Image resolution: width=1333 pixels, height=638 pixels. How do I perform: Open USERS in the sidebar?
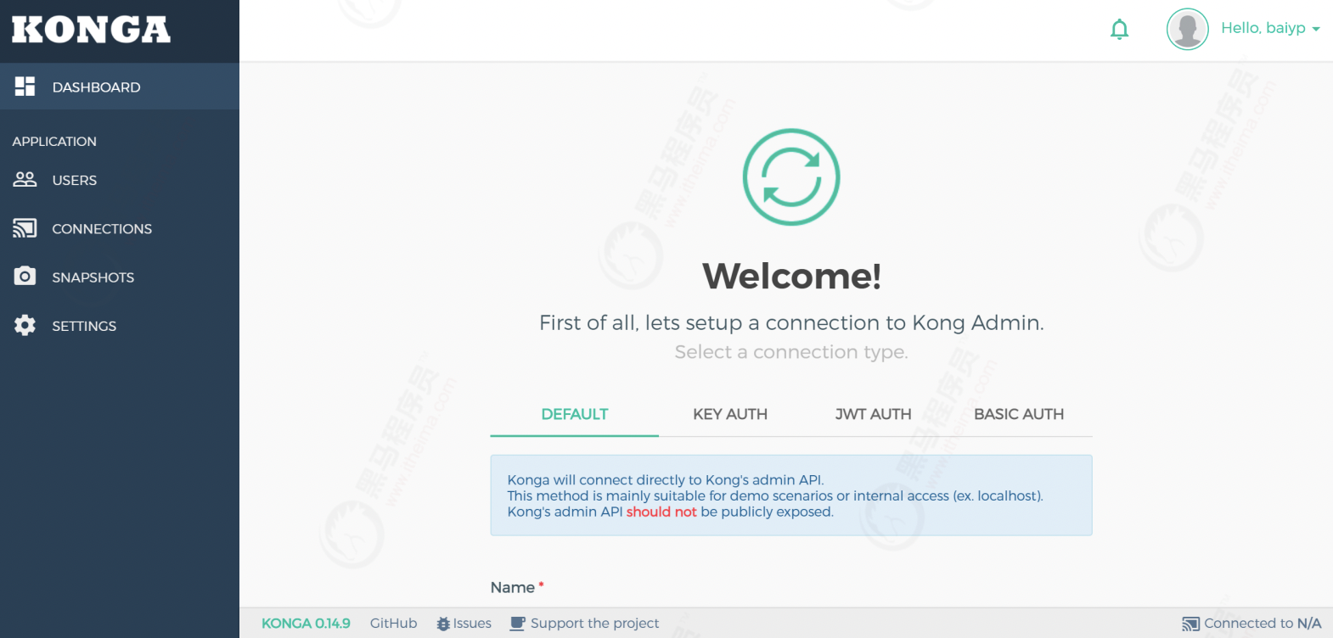click(x=120, y=180)
